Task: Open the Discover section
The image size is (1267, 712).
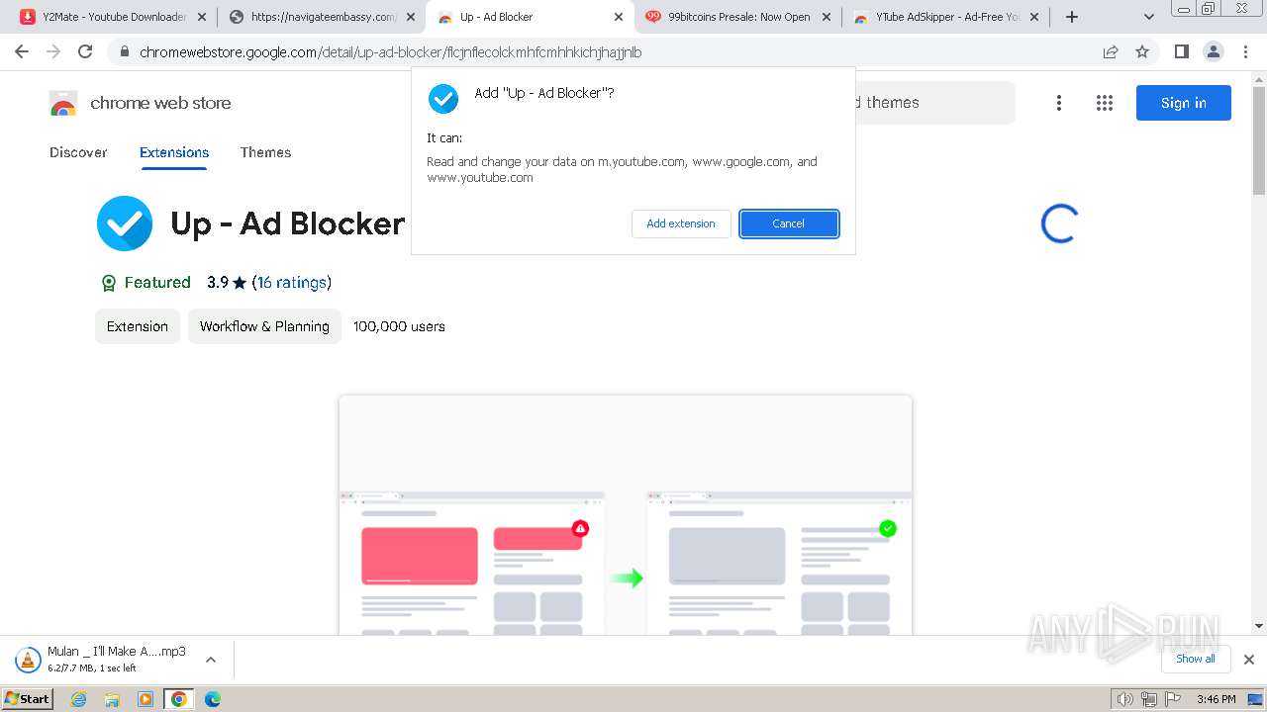Action: coord(78,152)
